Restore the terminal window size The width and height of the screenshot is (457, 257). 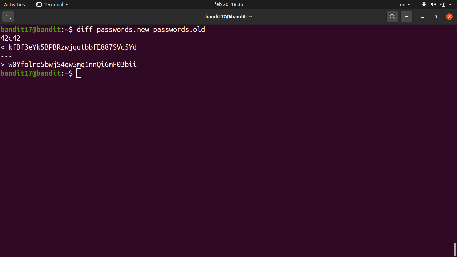pos(436,17)
